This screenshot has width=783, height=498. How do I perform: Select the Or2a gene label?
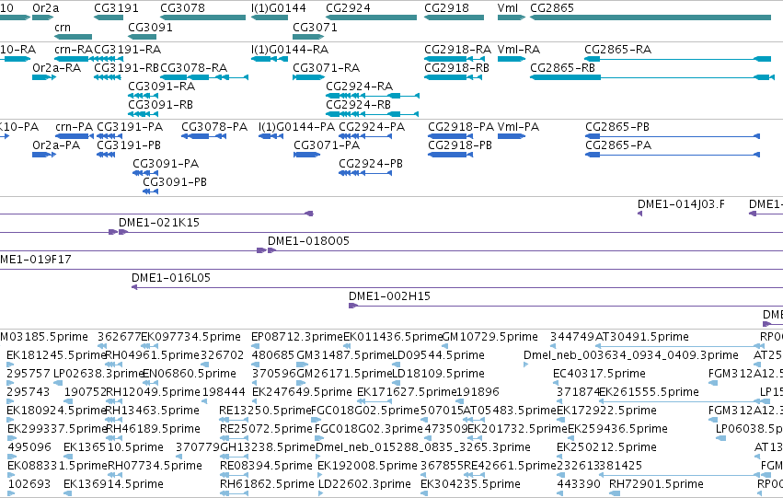coord(45,8)
